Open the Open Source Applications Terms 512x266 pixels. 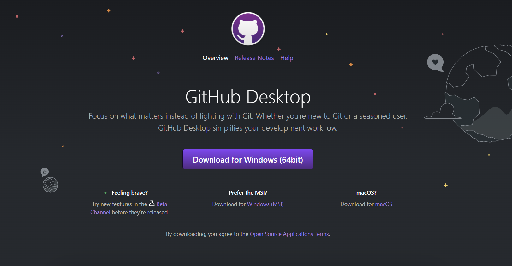[x=289, y=234]
